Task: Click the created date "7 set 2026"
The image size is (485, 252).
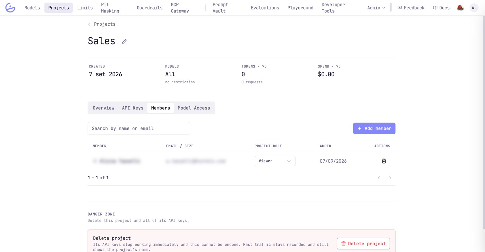Action: (x=106, y=74)
